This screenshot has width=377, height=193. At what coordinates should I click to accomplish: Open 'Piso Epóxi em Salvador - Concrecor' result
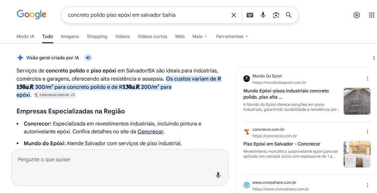[x=282, y=144]
